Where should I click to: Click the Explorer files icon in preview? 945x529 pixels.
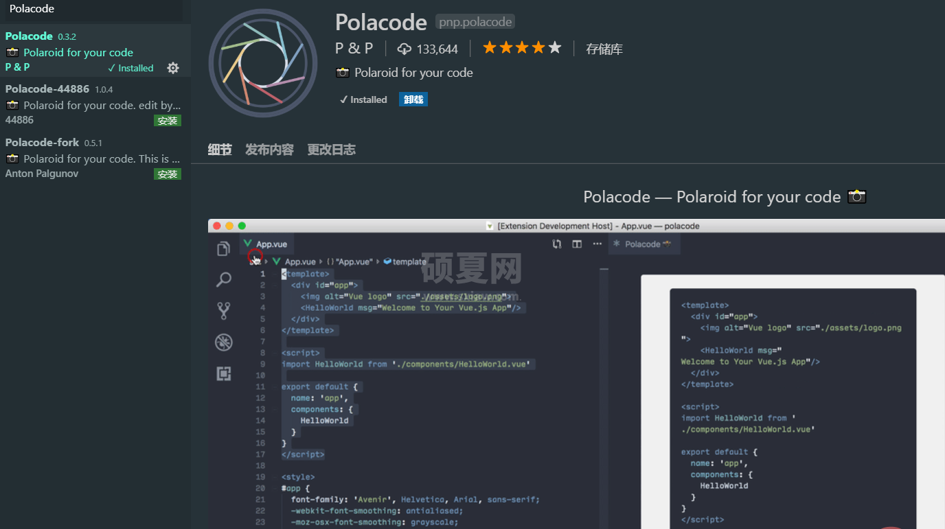[x=223, y=249]
